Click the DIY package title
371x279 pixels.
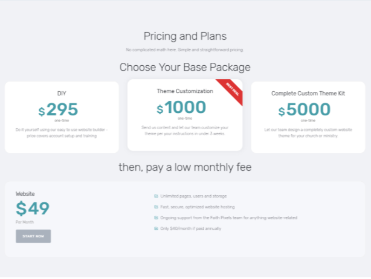[62, 94]
